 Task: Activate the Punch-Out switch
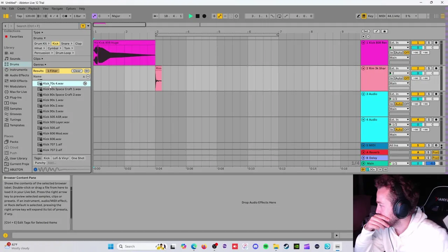click(x=286, y=16)
